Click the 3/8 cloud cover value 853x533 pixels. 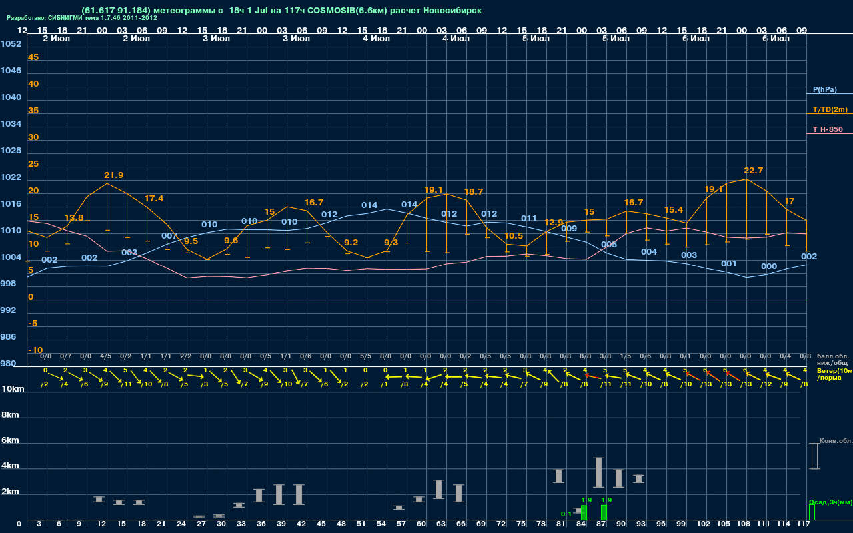pos(605,357)
